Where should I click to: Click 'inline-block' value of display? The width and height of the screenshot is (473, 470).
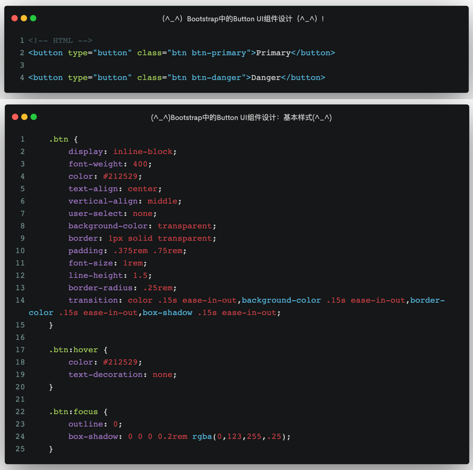(x=143, y=152)
